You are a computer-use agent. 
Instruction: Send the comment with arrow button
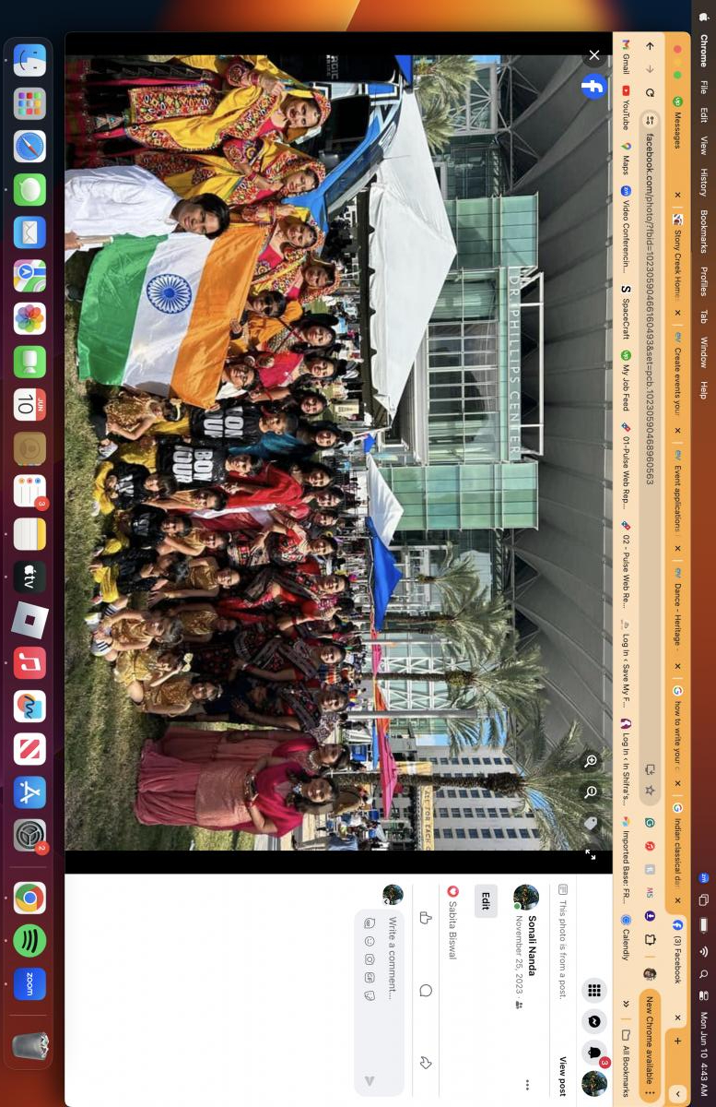(370, 1080)
